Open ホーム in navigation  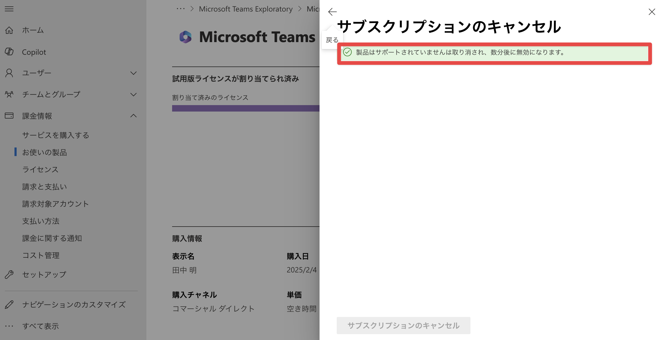[x=33, y=30]
